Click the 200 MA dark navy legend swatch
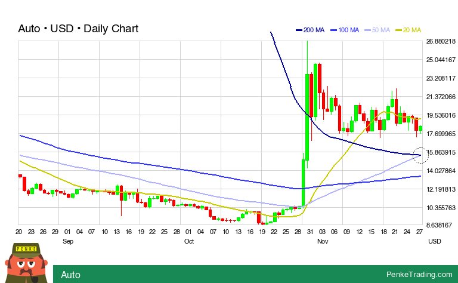The height and width of the screenshot is (283, 458). [299, 30]
